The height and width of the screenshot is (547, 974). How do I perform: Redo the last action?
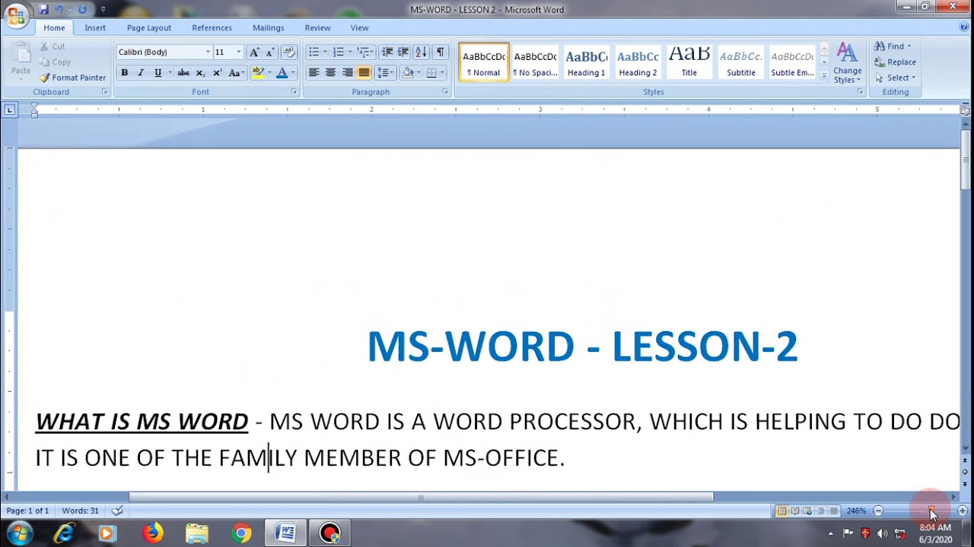click(82, 10)
